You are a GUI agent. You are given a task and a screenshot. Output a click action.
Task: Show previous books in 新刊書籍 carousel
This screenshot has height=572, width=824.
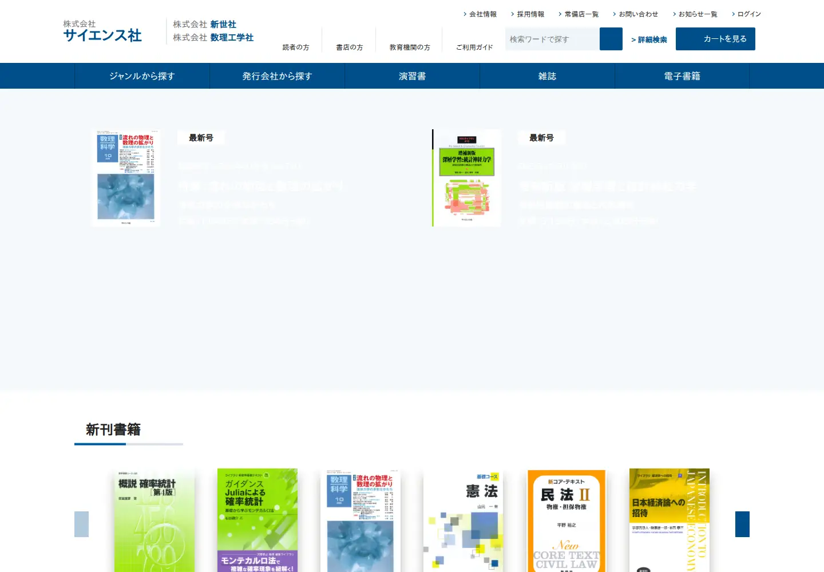tap(81, 524)
